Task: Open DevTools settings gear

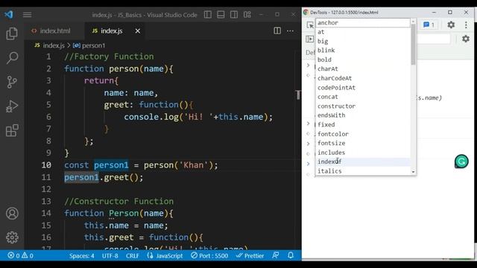Action: (451, 25)
